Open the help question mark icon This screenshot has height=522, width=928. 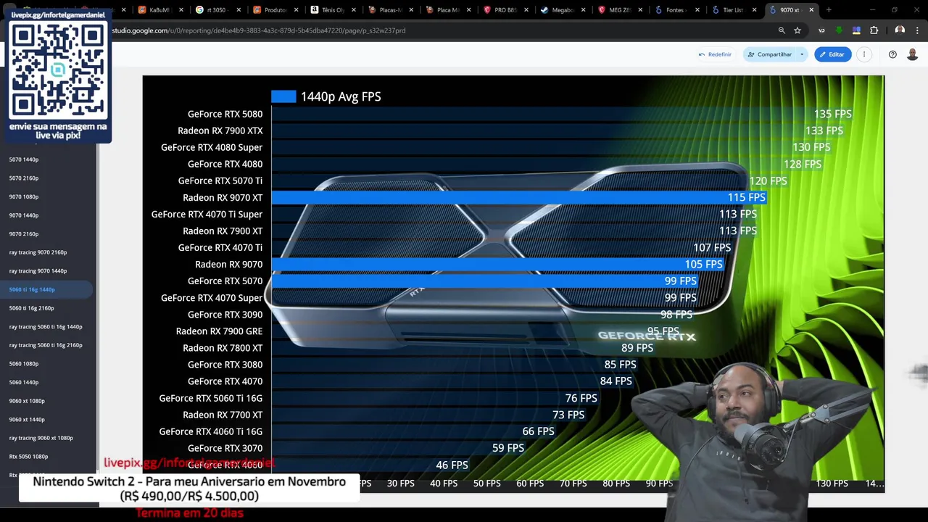[x=892, y=54]
